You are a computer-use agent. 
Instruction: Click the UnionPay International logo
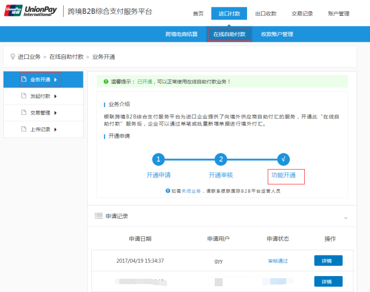point(30,11)
